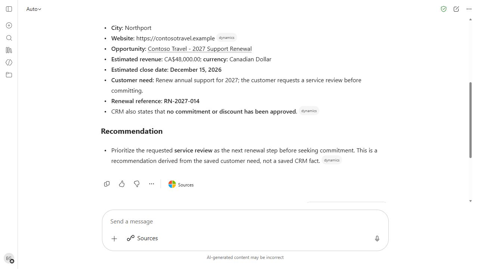Open the library icon in the sidebar

[x=9, y=50]
